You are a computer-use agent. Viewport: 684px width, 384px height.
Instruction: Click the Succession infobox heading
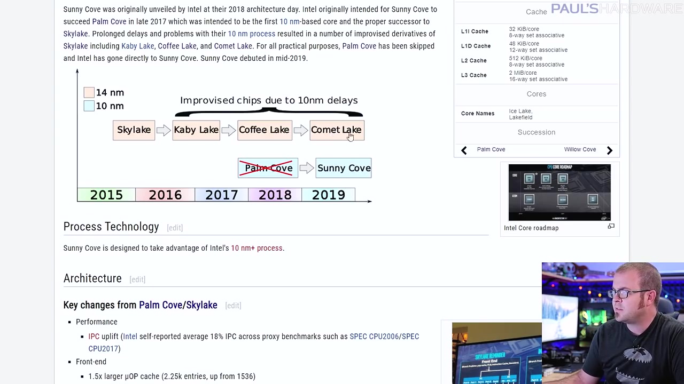coord(537,132)
